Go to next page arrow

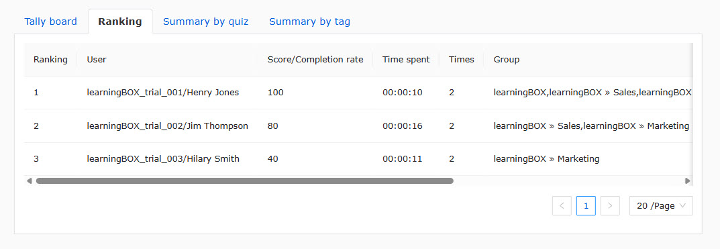point(610,206)
